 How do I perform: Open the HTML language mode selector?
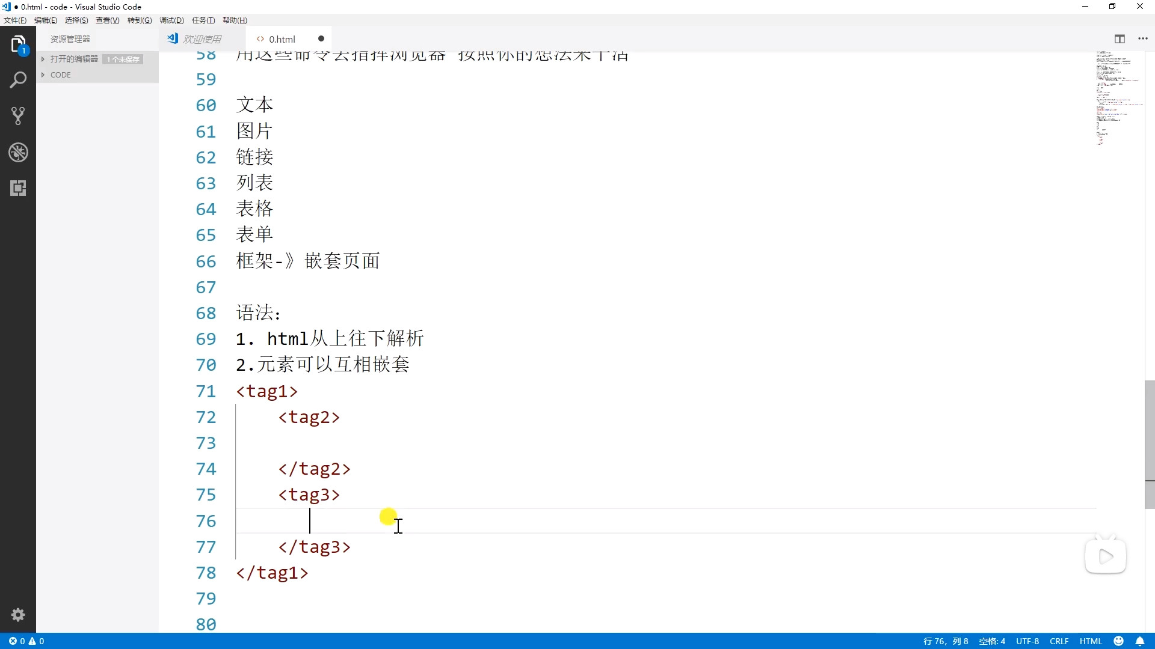pos(1091,641)
